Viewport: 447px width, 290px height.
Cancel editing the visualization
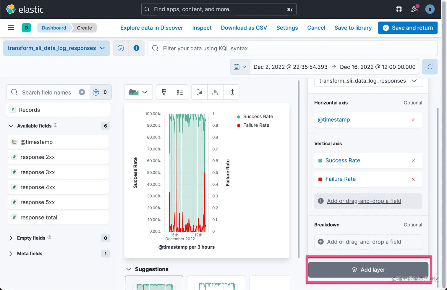[x=316, y=28]
